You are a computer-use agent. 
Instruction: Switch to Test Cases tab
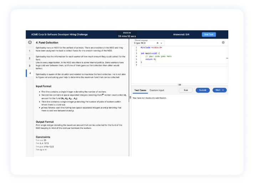click(x=140, y=90)
